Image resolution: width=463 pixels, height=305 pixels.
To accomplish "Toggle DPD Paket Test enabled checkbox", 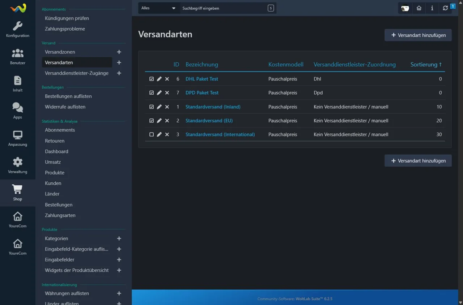I will coord(152,93).
